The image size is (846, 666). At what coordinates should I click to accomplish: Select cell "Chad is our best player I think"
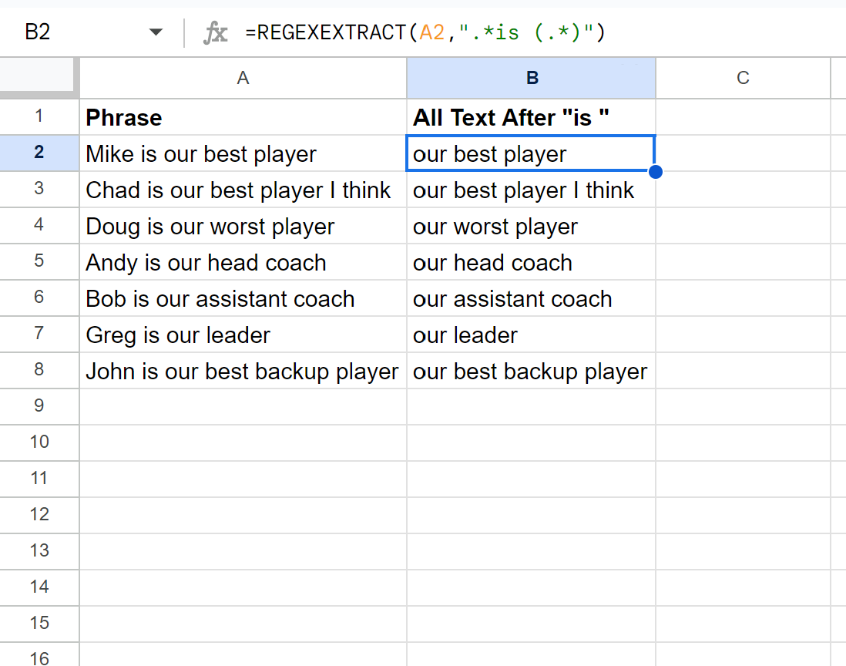(243, 190)
